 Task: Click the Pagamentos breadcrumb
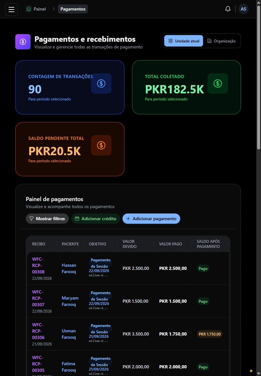[x=73, y=9]
